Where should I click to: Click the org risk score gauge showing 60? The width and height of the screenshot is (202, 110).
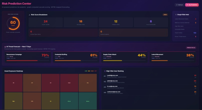[13, 23]
